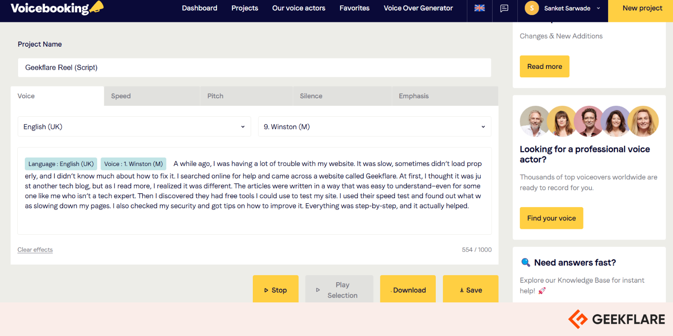Click the Looking for a professional voice actor heading
Viewport: 673px width, 336px height.
tap(585, 154)
